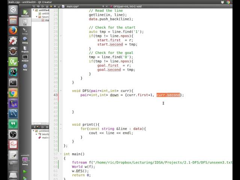240x180 pixels.
Task: Open the Analyze mode
Action: pyautogui.click(x=25, y=58)
